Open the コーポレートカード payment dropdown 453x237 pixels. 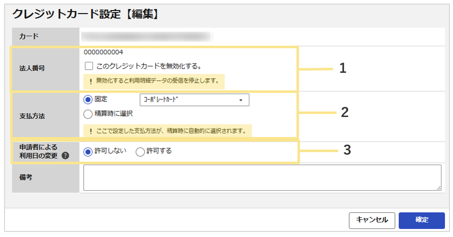[x=195, y=100]
